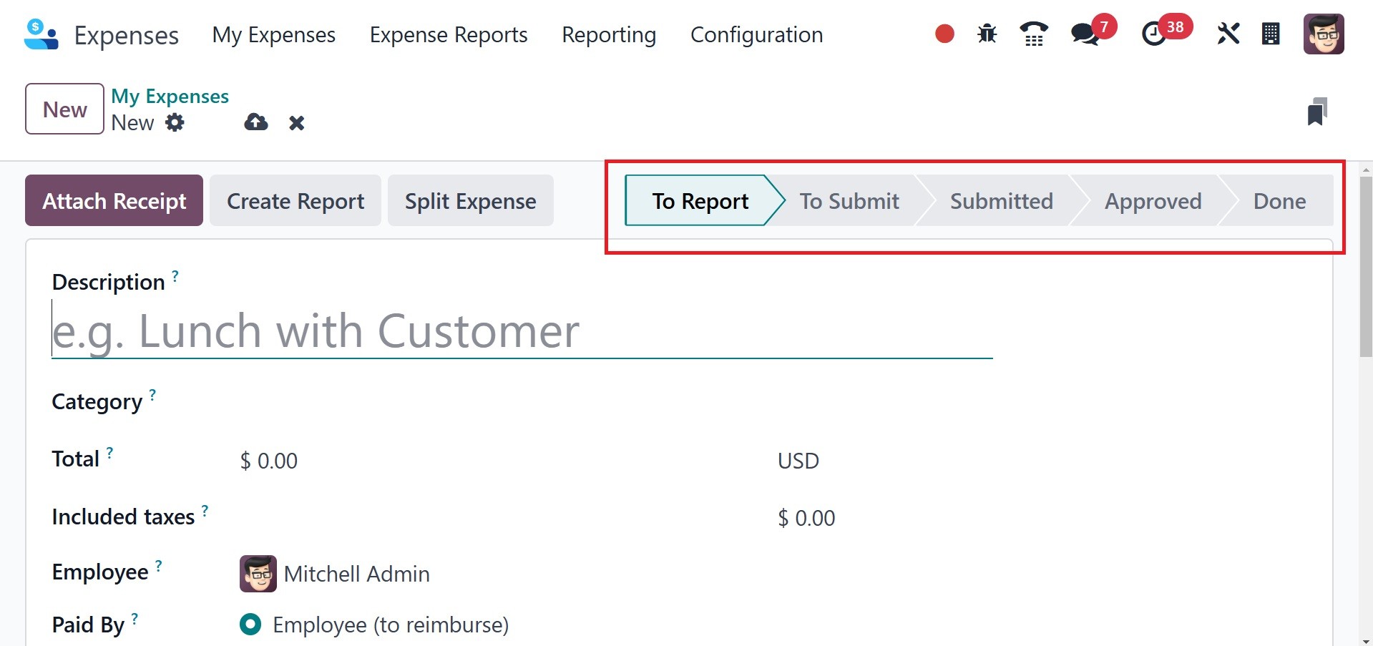Screen dimensions: 1373x646
Task: Click the wrench and screwdriver tools icon
Action: click(1228, 34)
